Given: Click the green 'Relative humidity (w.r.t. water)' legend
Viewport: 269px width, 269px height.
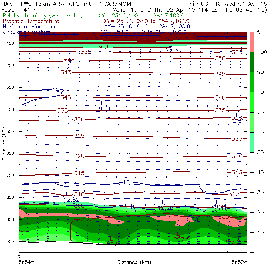Looking at the screenshot, I should (x=43, y=16).
